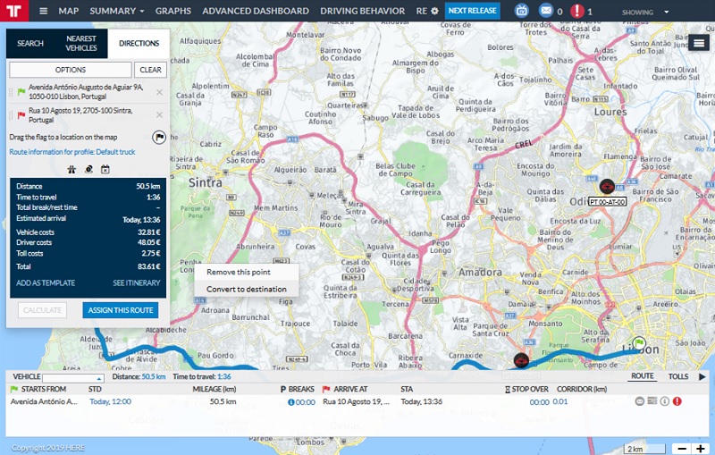The height and width of the screenshot is (455, 715).
Task: Open the hamburger main menu in navbar
Action: (44, 12)
